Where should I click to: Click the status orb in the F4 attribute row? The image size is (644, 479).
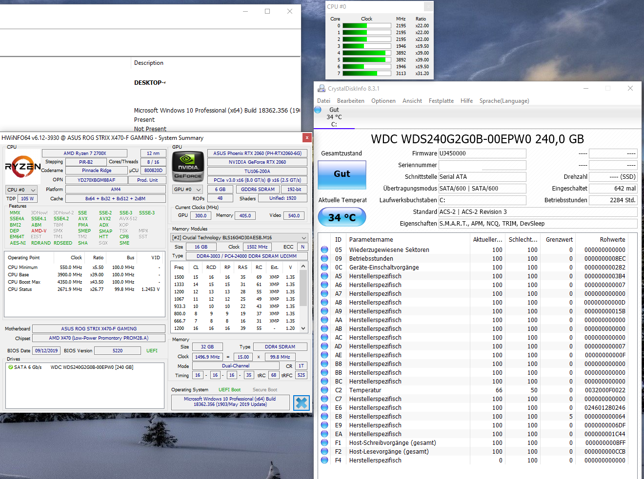coord(324,460)
